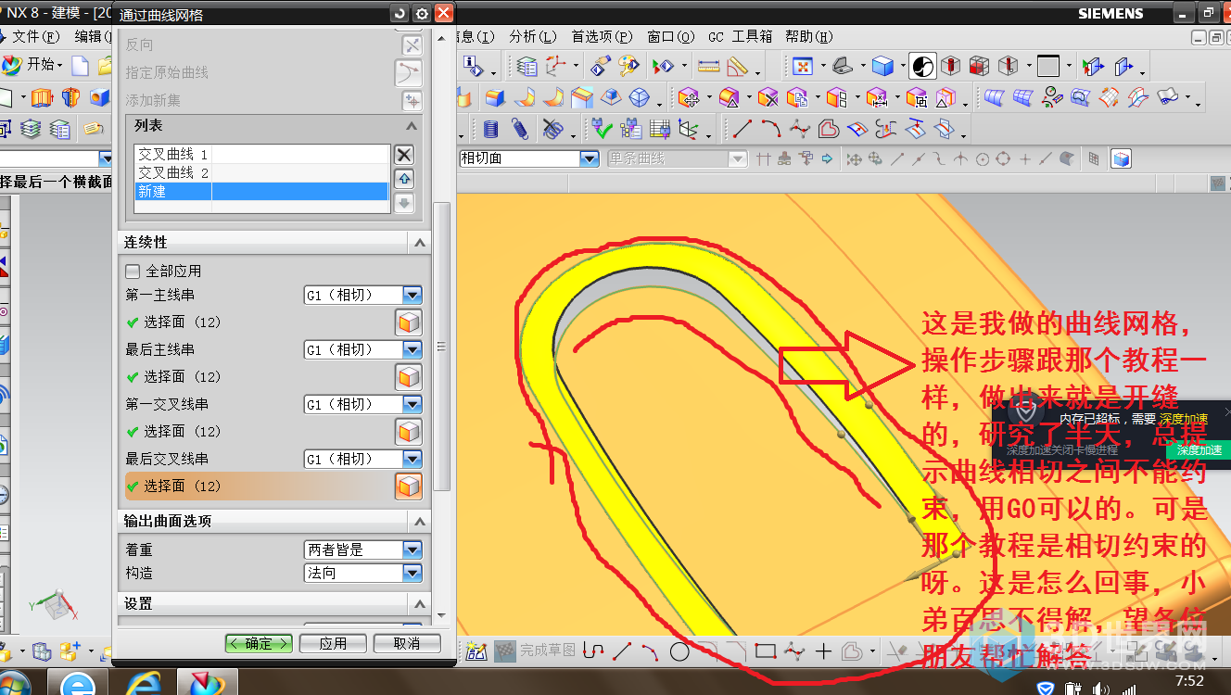
Task: Toggle the Enable Snap Point midpoint option
Action: pyautogui.click(x=919, y=158)
